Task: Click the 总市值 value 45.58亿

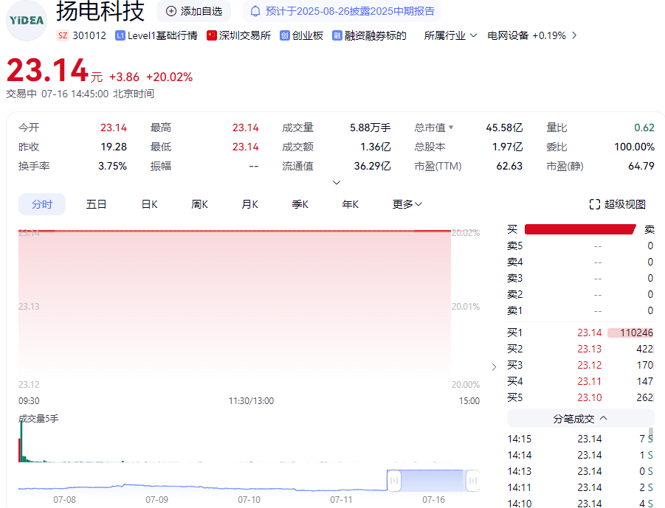Action: 504,128
